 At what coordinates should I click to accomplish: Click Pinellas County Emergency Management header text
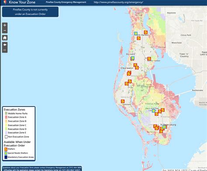point(66,2)
